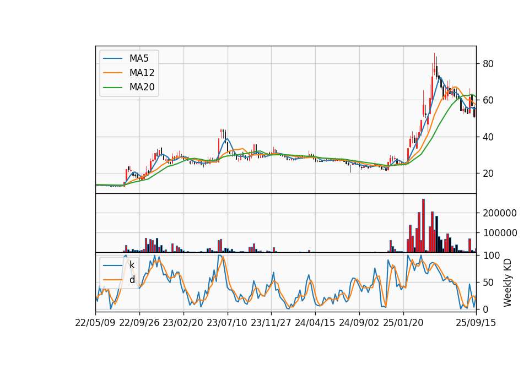529x380 pixels.
Task: Click the KD axis value 50
Action: 488,282
